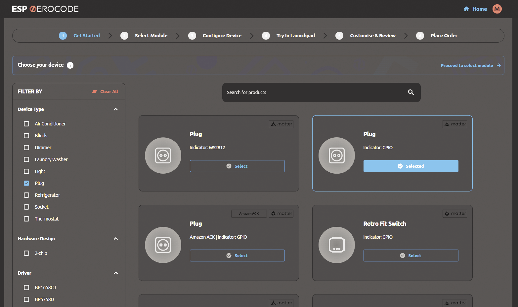The width and height of the screenshot is (518, 307).
Task: Check the BP5758D driver filter
Action: point(26,299)
